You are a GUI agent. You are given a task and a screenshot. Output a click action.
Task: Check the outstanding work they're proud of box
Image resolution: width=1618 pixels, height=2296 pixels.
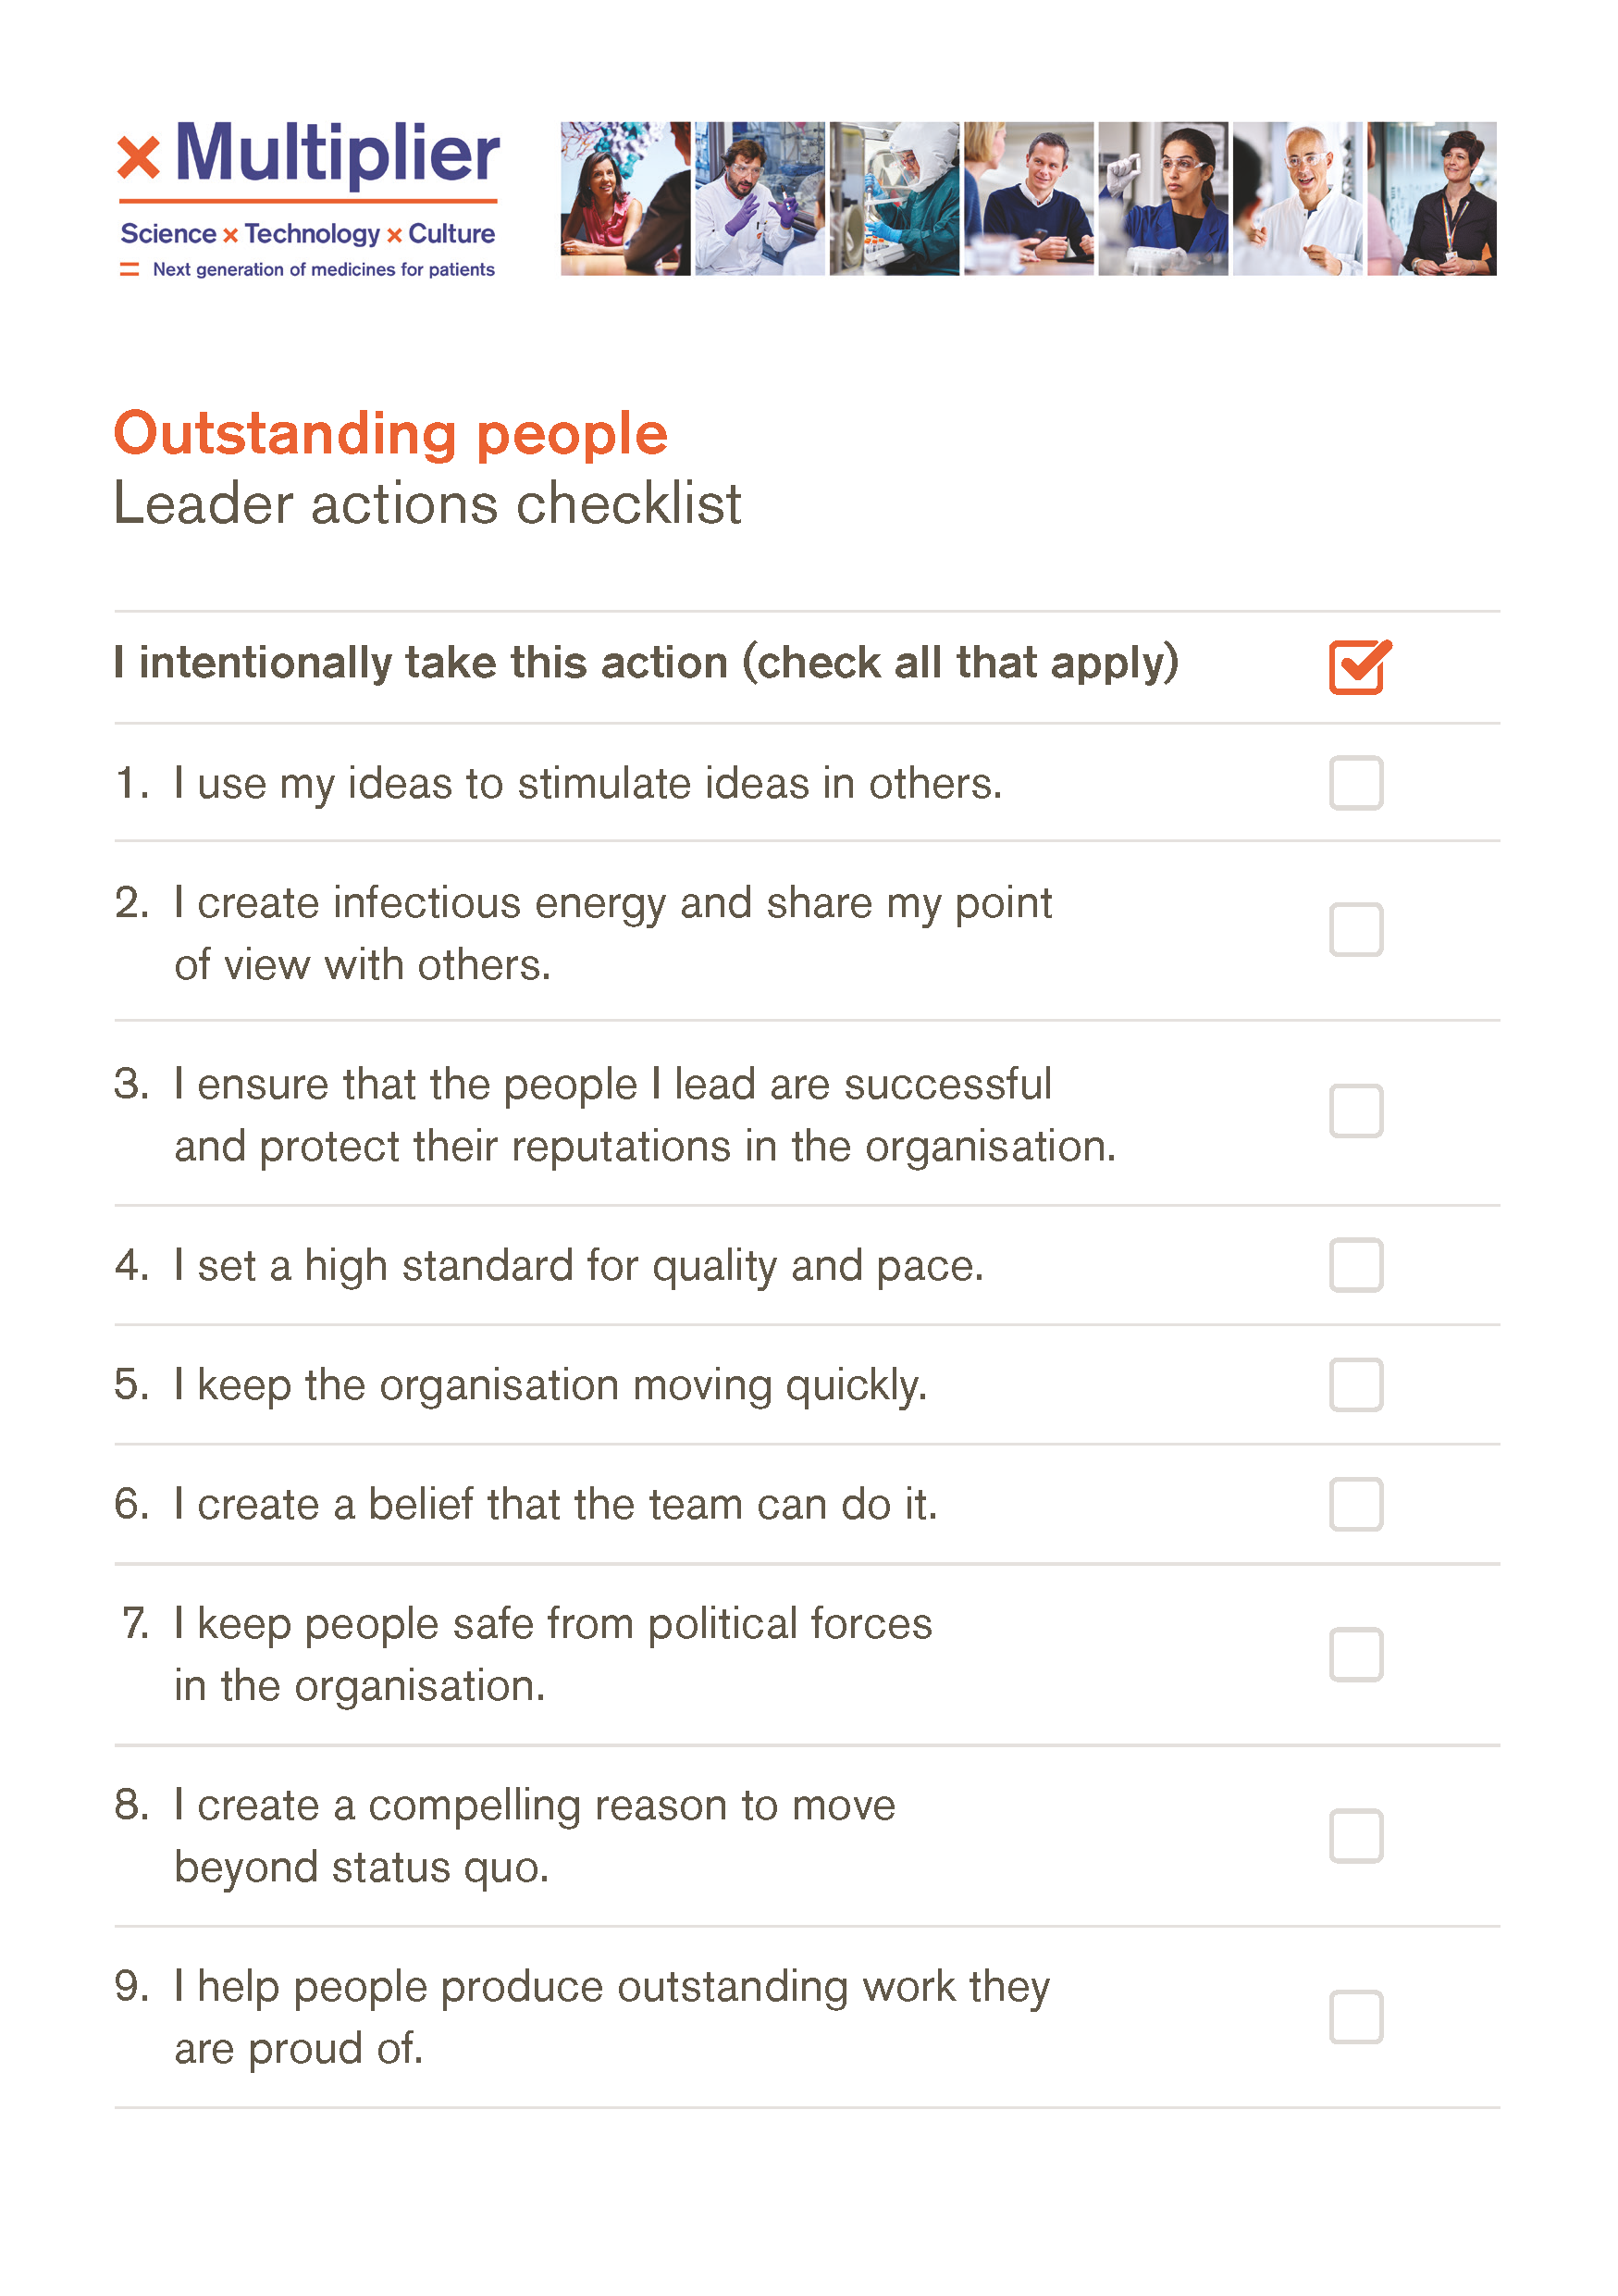click(x=1355, y=2016)
